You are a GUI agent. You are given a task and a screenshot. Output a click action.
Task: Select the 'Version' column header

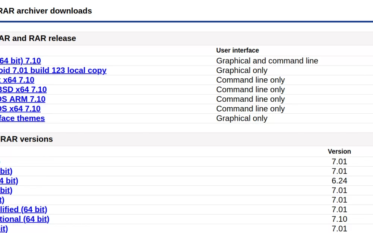(339, 151)
